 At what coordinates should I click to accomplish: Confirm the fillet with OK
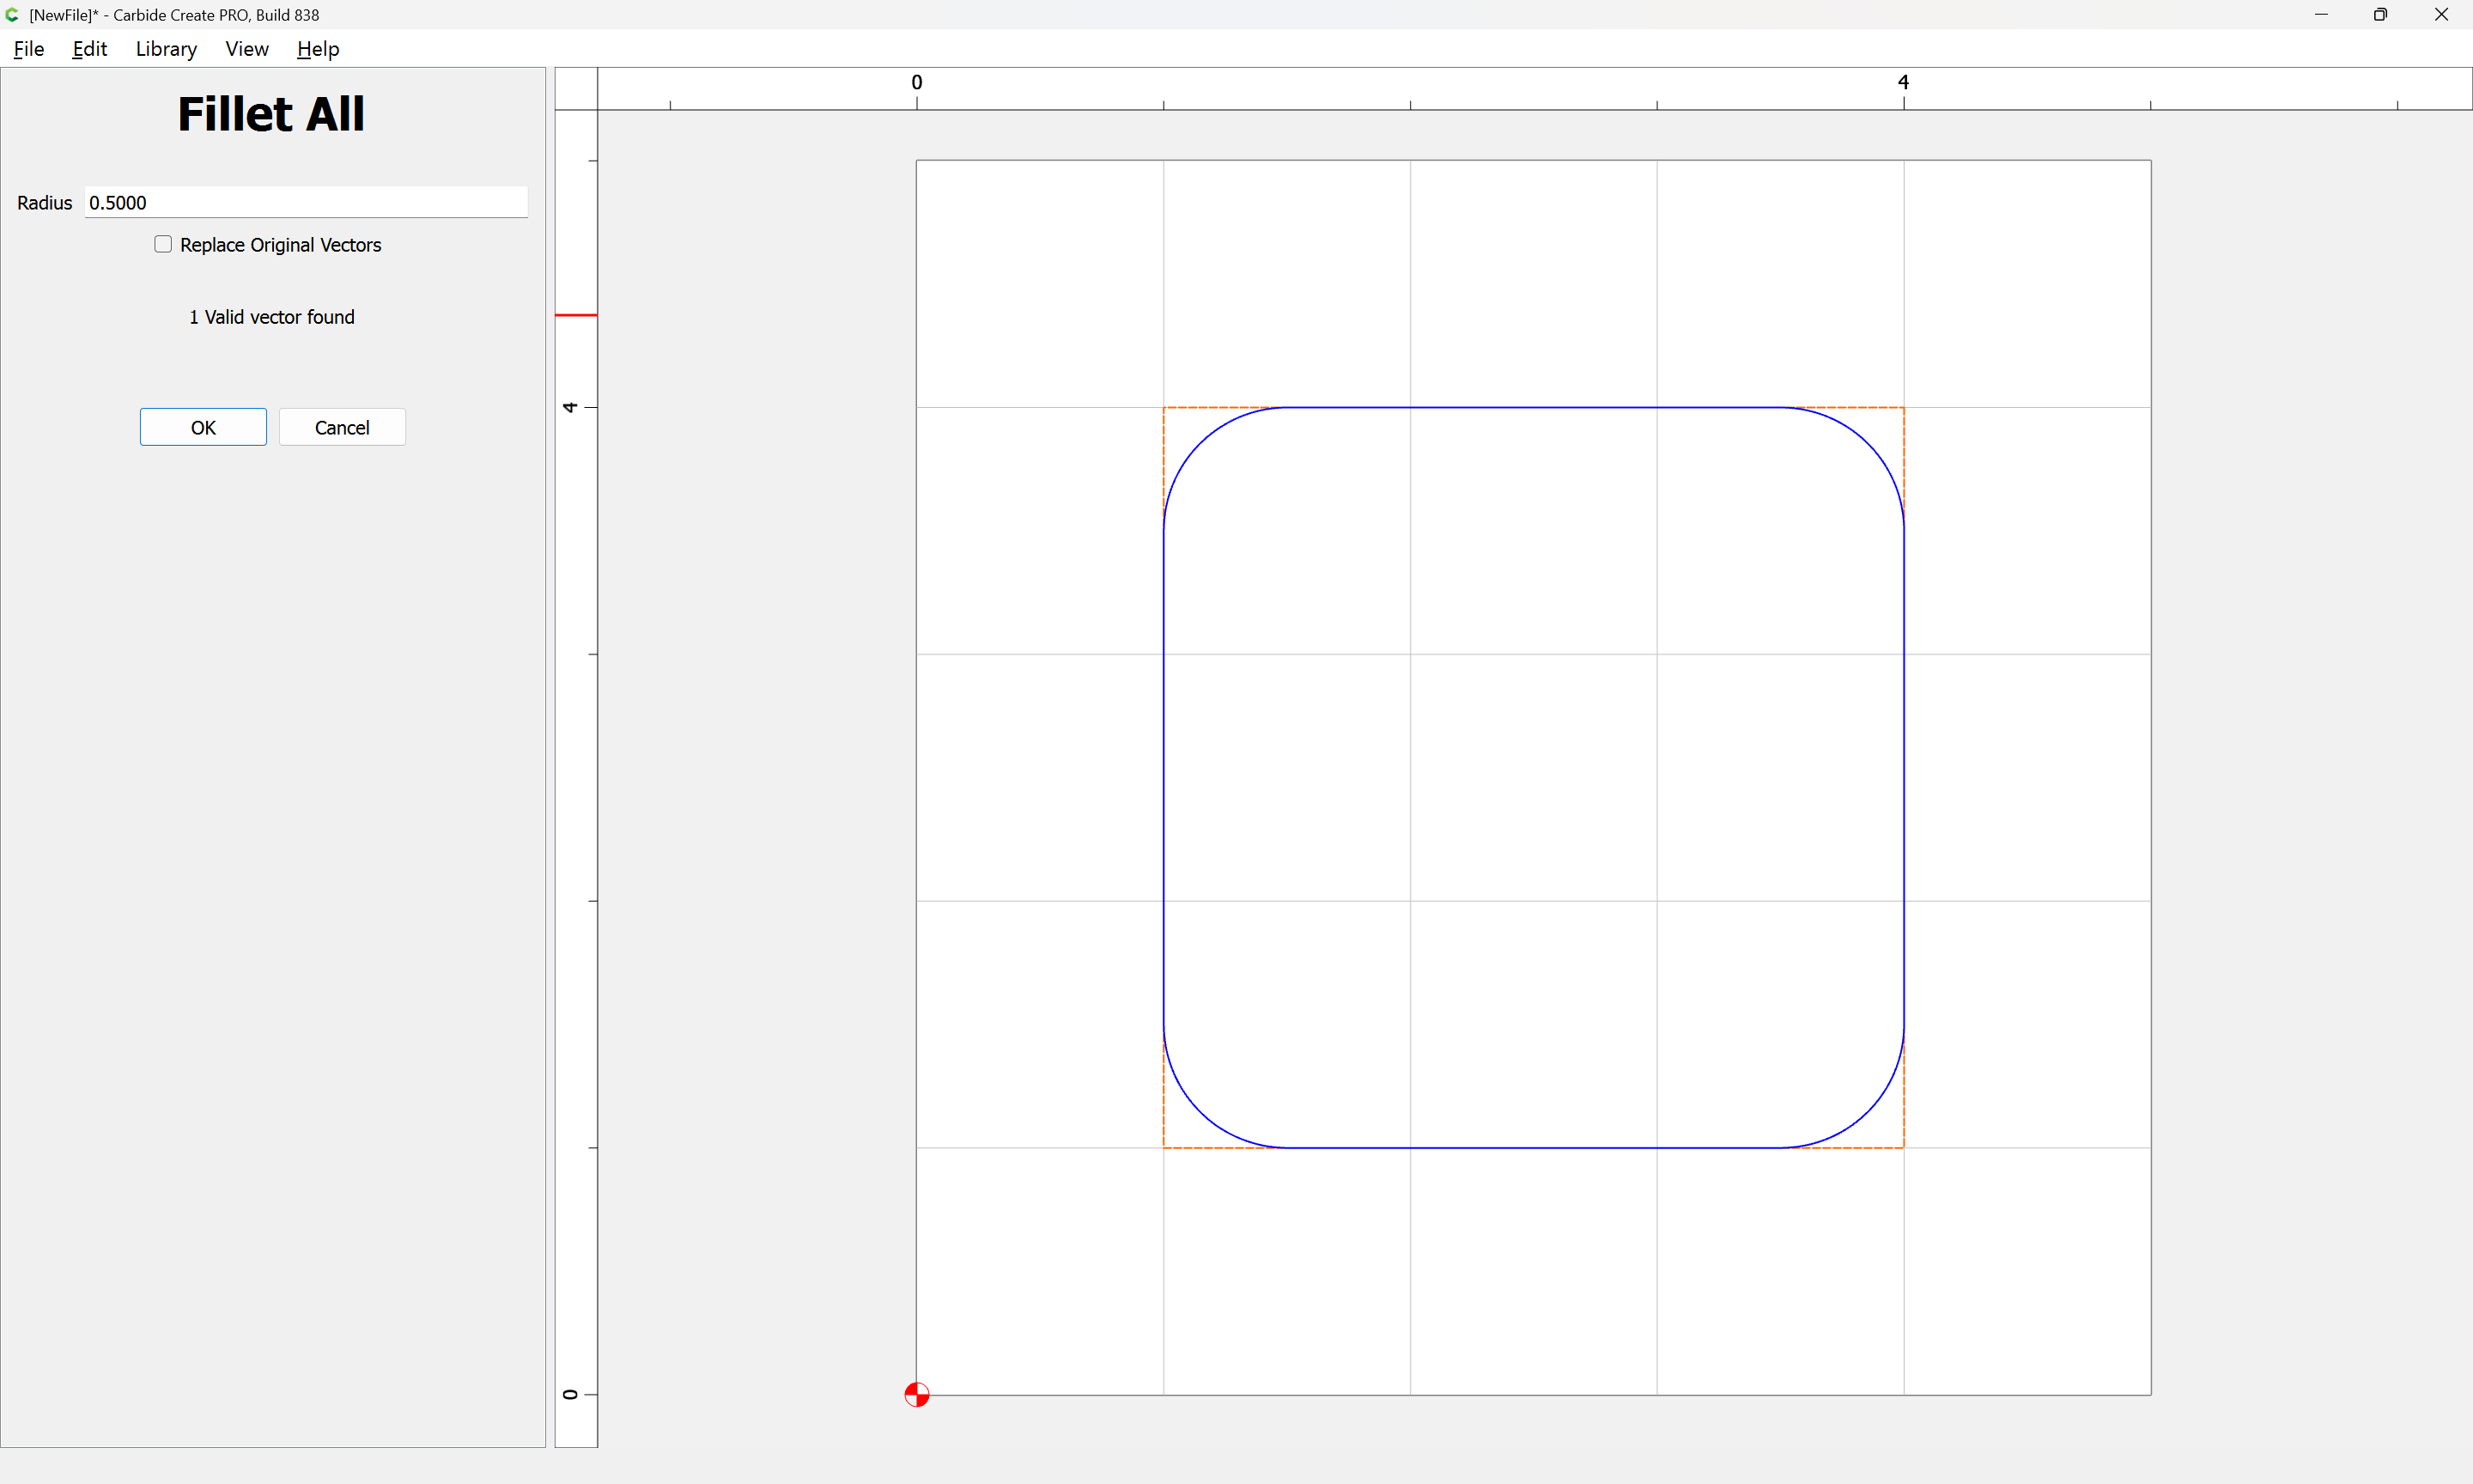(x=203, y=427)
